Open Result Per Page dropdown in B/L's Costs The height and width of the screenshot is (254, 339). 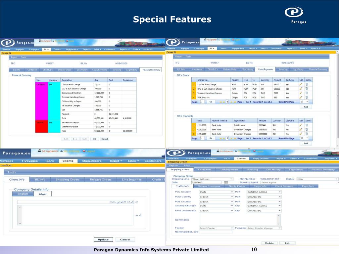(304, 102)
